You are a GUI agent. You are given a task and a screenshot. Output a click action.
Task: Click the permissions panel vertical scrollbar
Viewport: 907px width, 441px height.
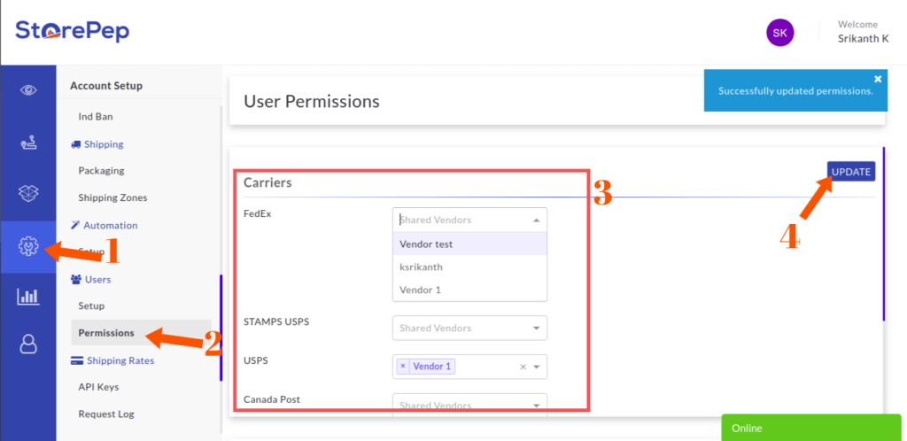tap(884, 234)
